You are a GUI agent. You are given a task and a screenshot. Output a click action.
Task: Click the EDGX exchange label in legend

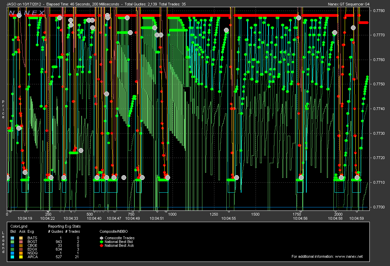(x=32, y=249)
